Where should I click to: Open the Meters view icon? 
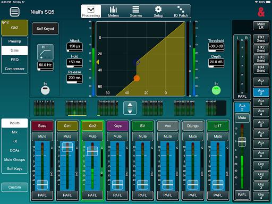click(x=113, y=9)
